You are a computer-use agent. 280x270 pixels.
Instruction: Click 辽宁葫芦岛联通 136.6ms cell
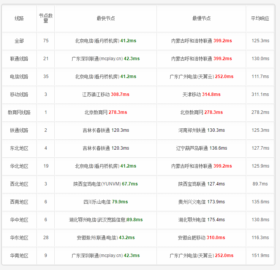201,148
